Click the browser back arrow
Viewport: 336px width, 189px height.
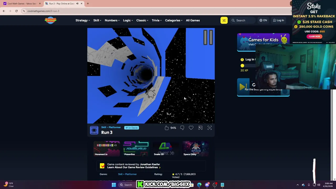pos(4,11)
